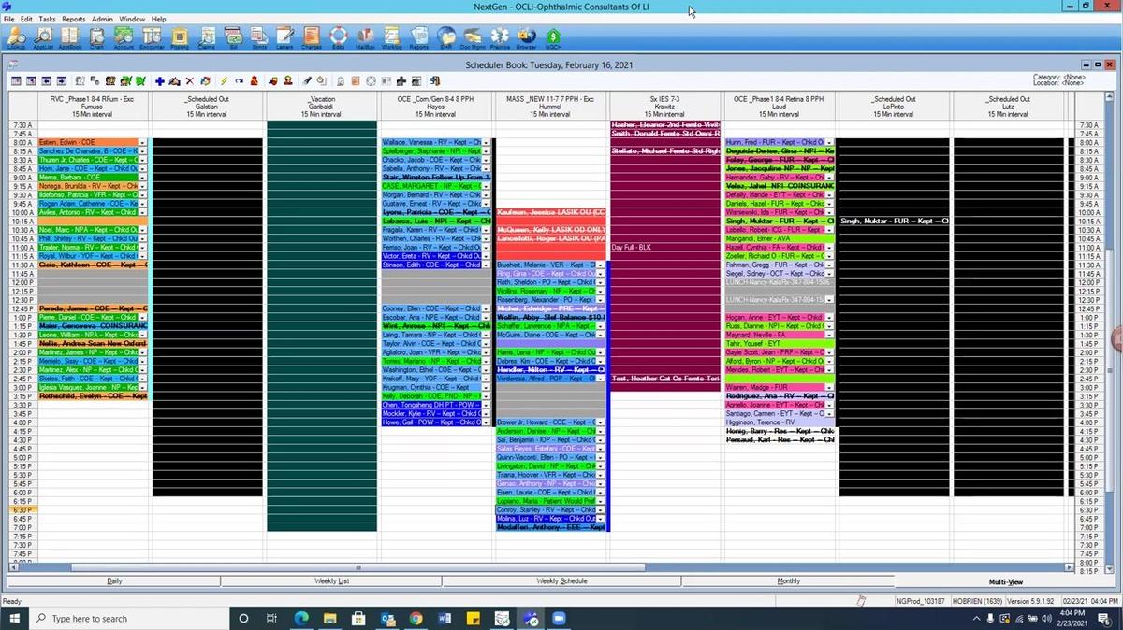This screenshot has height=630, width=1123.
Task: Open the Claims toolbar icon
Action: (x=206, y=37)
